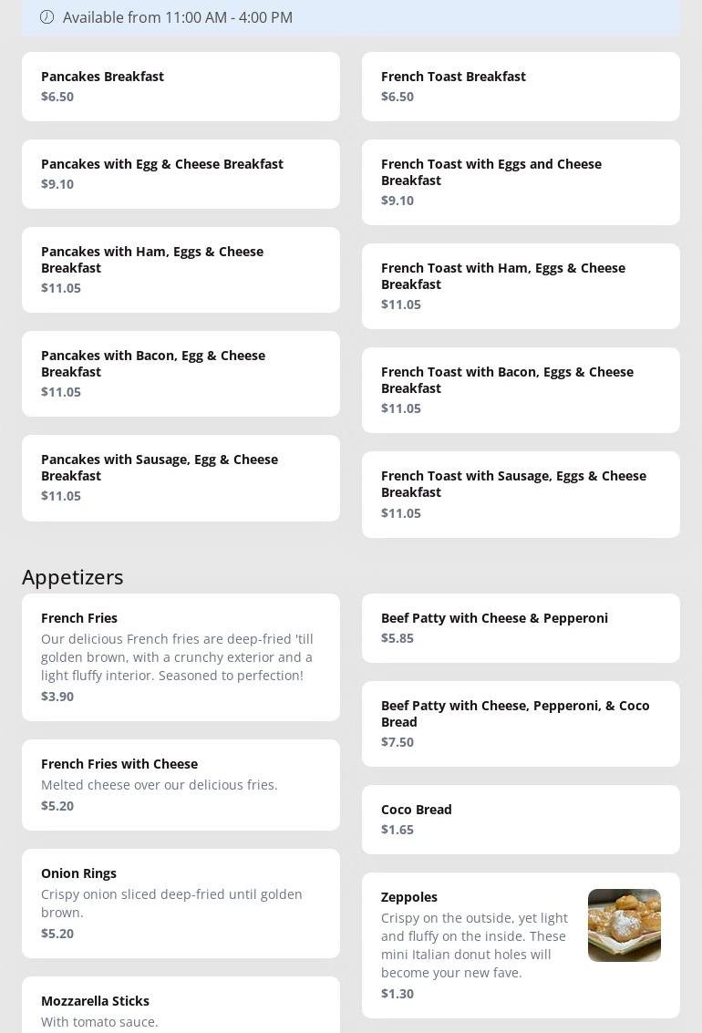Select the Pancakes Breakfast item for $6.50
Screen dimensions: 702x1033
pyautogui.click(x=181, y=87)
